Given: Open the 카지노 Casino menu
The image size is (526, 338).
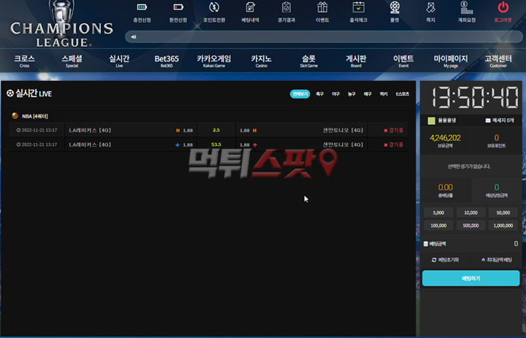Looking at the screenshot, I should [x=262, y=61].
